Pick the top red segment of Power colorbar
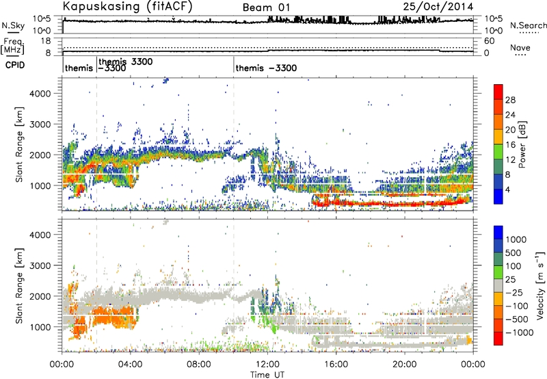This screenshot has height=379, width=547. point(498,92)
